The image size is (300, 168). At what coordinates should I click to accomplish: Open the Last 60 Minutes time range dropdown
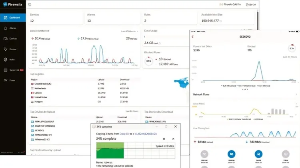[130, 31]
